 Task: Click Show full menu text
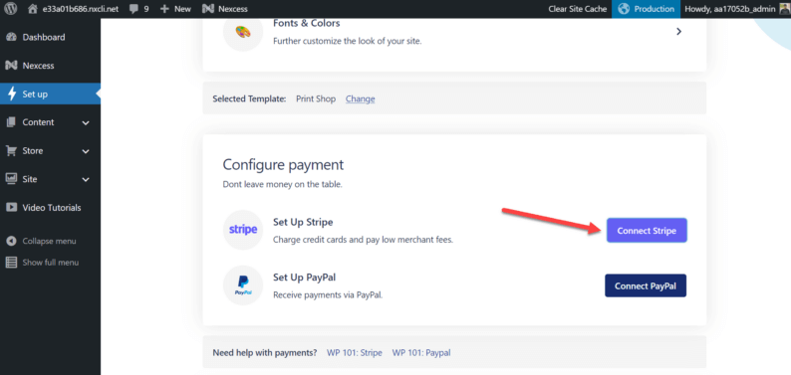point(51,263)
